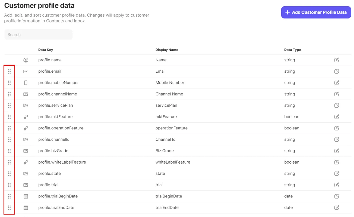Edit the trialBeginDate date field
354x217 pixels.
(337, 196)
